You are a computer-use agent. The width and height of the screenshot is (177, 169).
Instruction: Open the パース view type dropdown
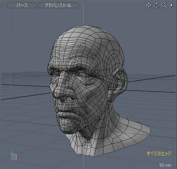[x=22, y=5]
